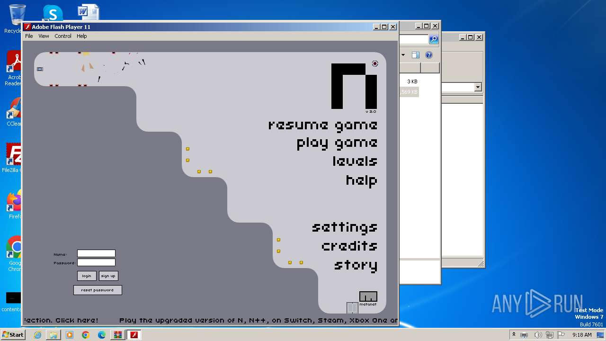Select the highlighted '569 KB' file size cell
This screenshot has height=341, width=606.
pyautogui.click(x=410, y=92)
